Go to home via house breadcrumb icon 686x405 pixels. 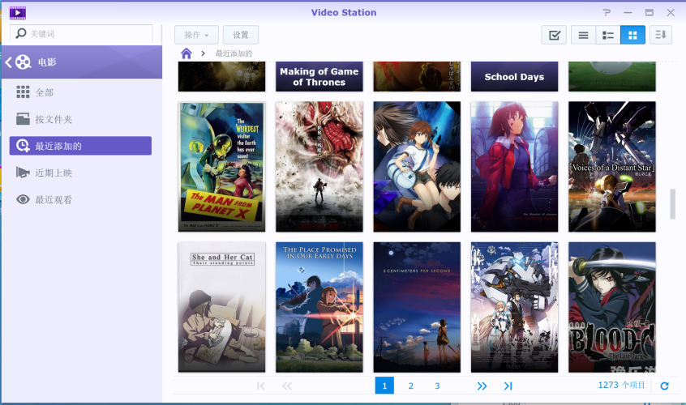[x=187, y=53]
